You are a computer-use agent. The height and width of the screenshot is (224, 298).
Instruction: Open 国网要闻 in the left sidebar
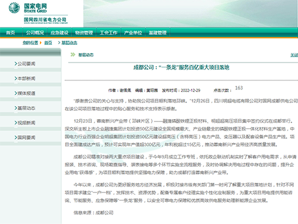click(x=25, y=138)
